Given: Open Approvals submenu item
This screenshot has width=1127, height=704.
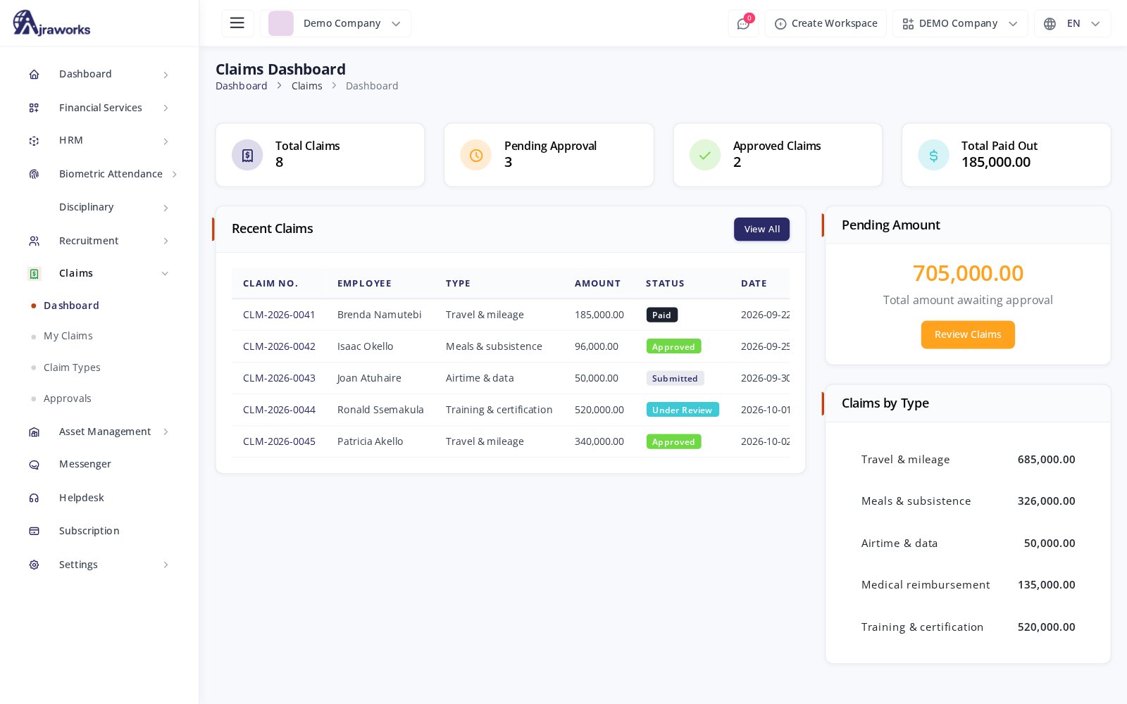Looking at the screenshot, I should coord(68,398).
